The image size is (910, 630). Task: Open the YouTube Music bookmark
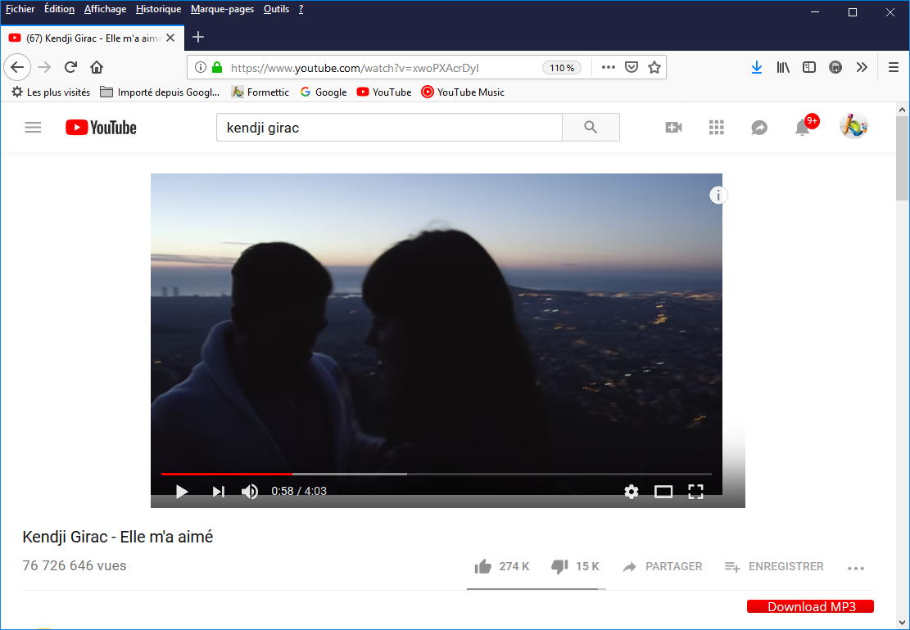click(463, 92)
